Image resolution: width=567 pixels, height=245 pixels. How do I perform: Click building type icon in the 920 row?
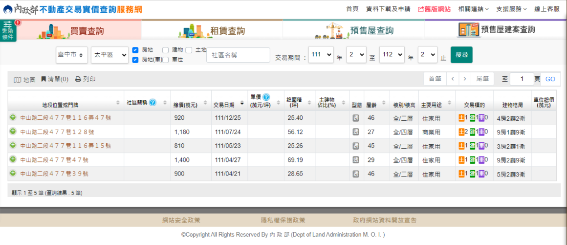(355, 118)
